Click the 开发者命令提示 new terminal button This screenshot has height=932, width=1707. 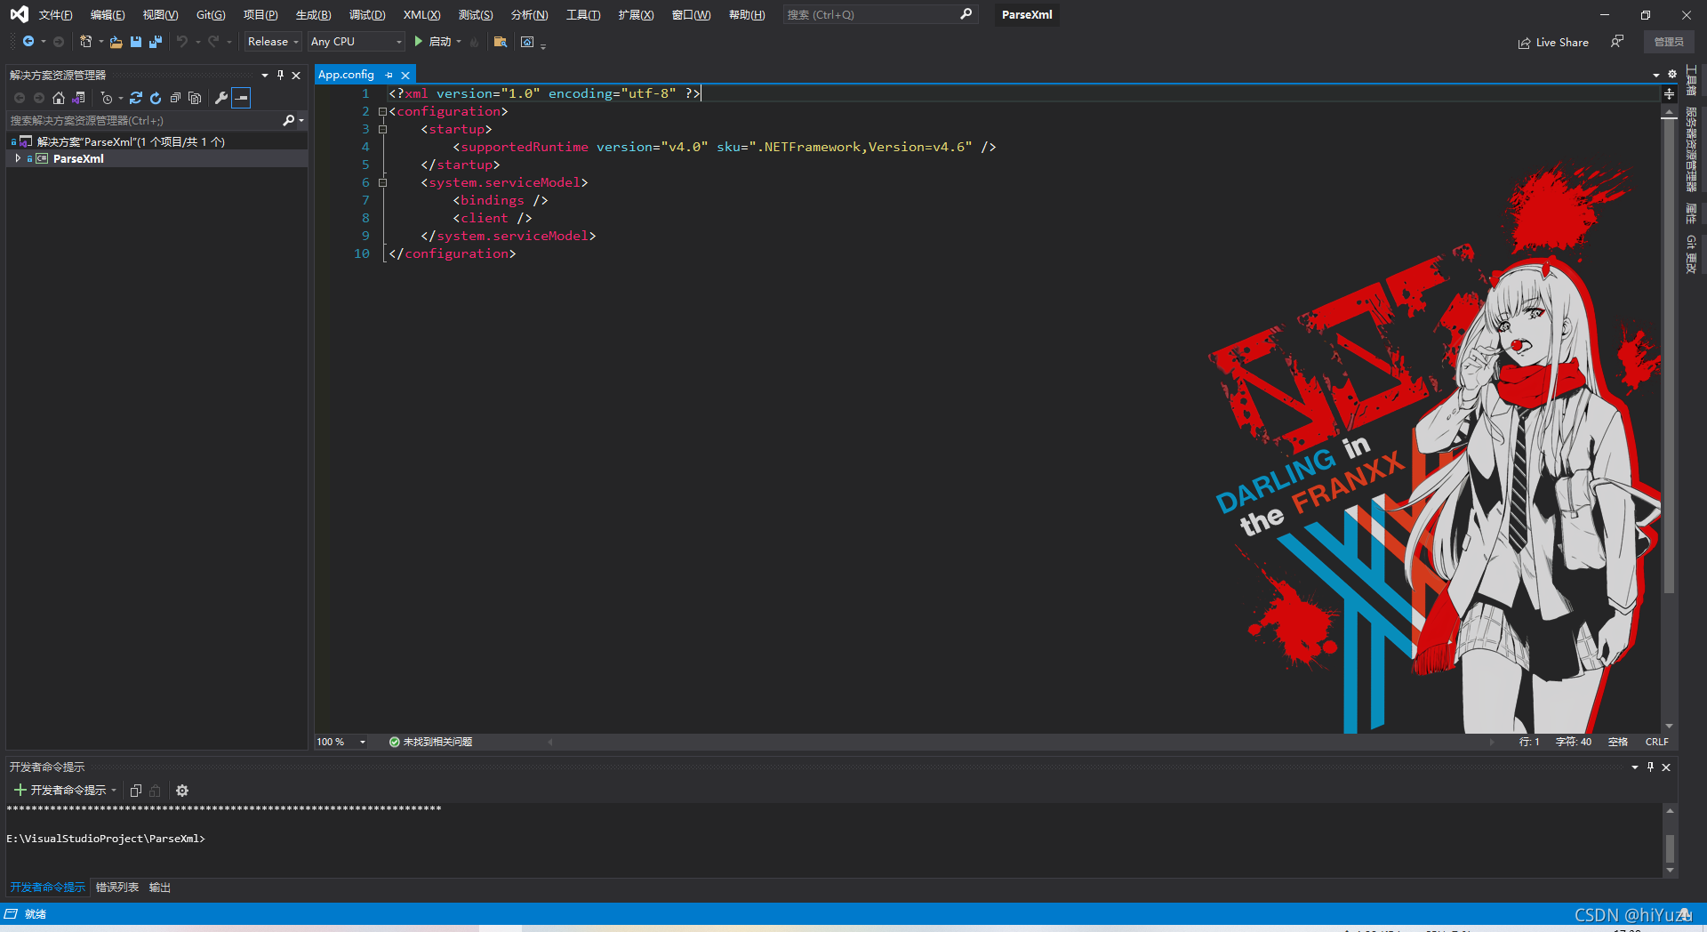(x=60, y=791)
